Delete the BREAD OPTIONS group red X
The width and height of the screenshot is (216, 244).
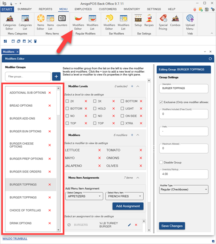[50, 105]
